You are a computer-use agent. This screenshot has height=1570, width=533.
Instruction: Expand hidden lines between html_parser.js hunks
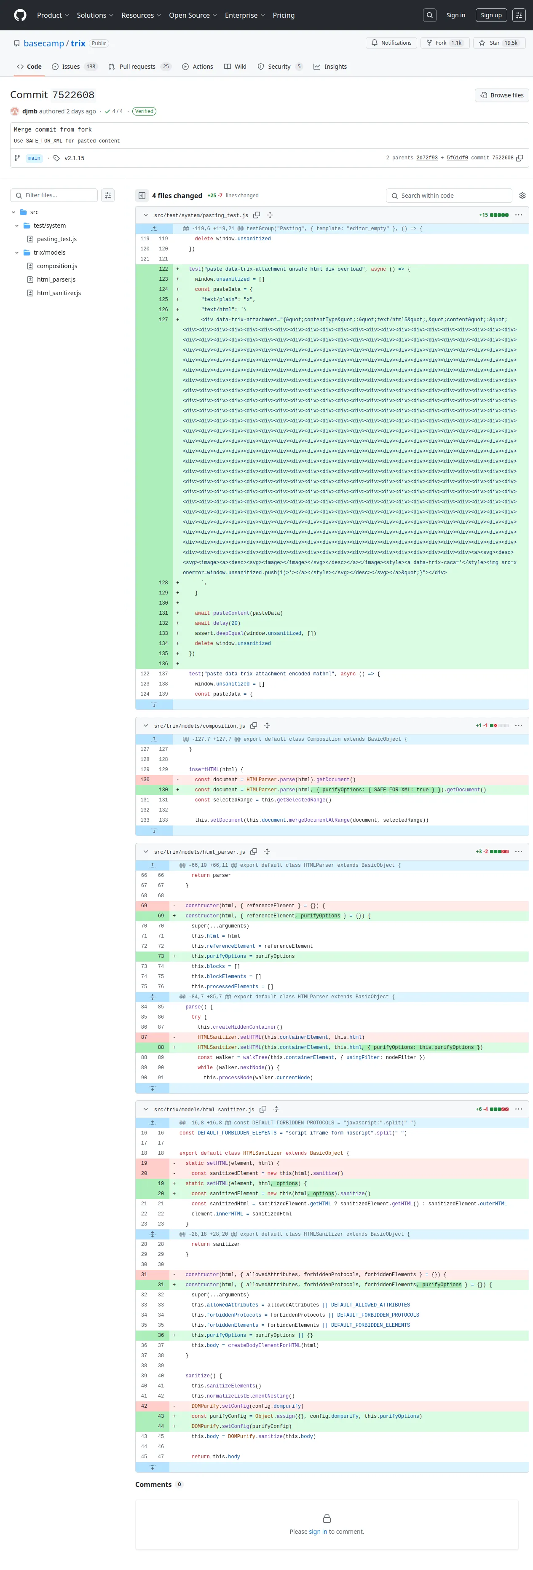tap(152, 997)
